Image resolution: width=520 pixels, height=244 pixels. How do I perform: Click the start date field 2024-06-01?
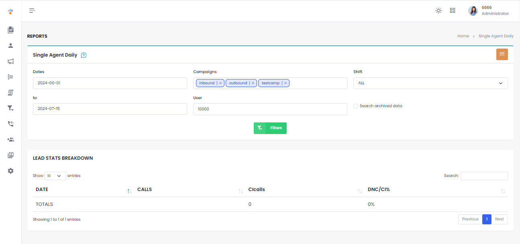(110, 83)
